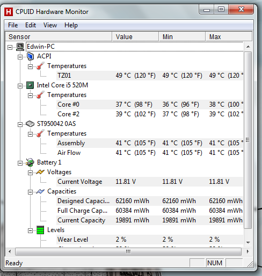Collapse Temperatures under Intel Core i5
The image size is (262, 276).
coord(30,95)
